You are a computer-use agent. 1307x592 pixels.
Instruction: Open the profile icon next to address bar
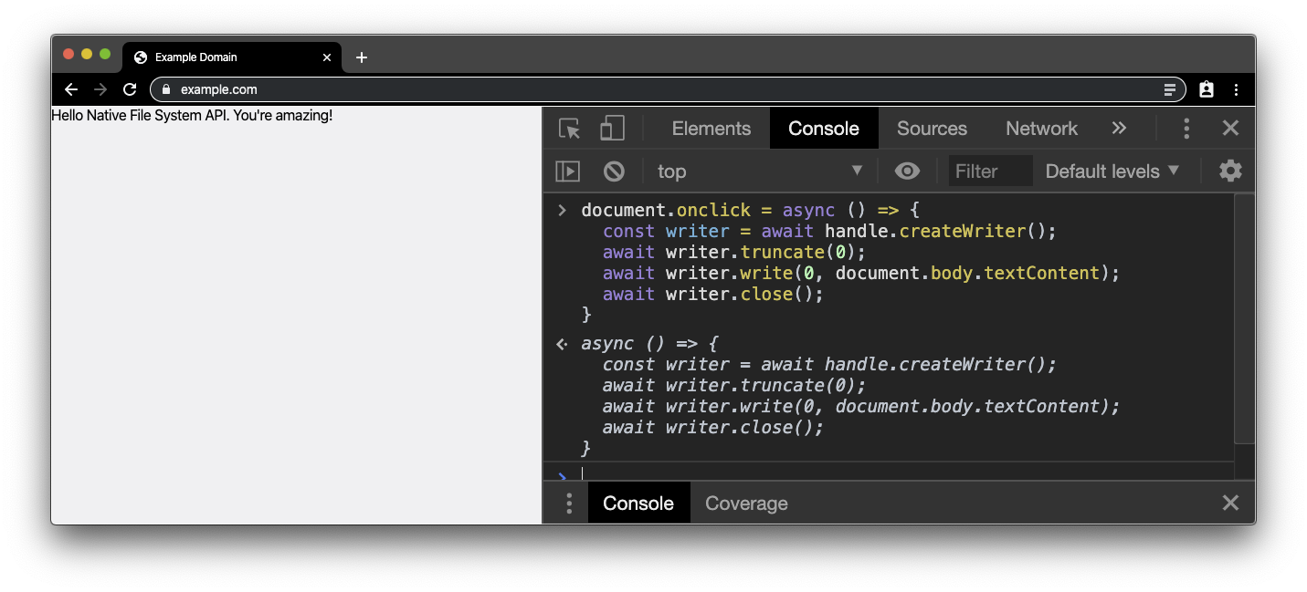[1207, 89]
